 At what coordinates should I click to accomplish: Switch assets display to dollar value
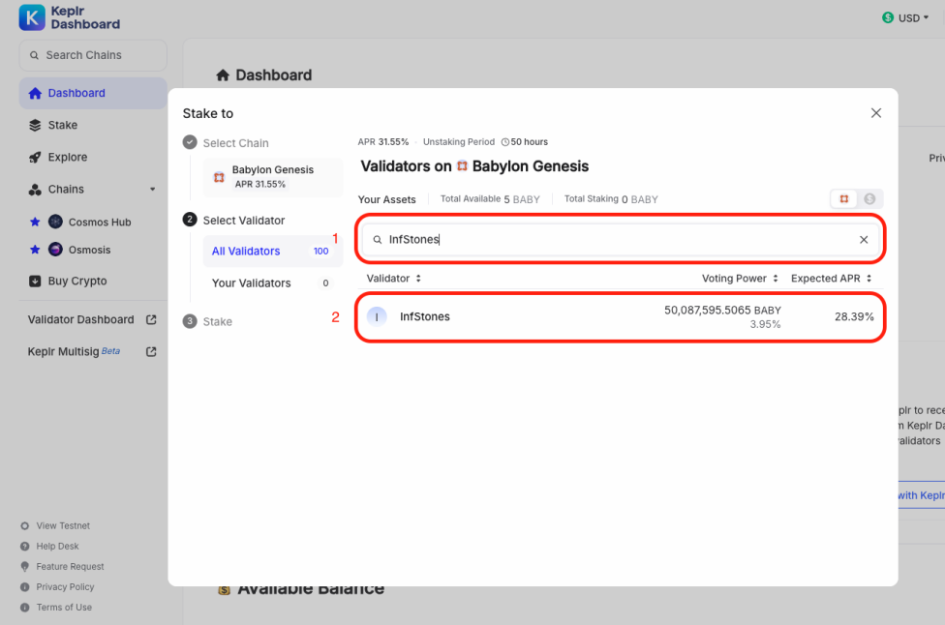pyautogui.click(x=869, y=198)
